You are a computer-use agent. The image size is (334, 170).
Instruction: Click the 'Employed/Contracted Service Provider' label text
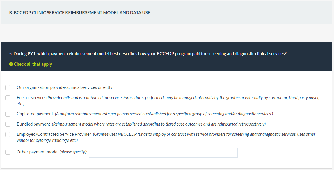coord(54,134)
